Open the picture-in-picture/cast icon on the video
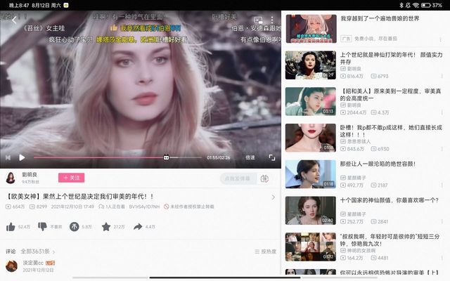Screen dimensions: 450x281 [x=258, y=20]
